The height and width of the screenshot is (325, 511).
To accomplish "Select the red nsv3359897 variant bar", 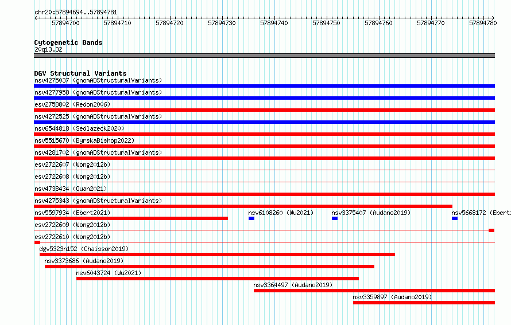I will pyautogui.click(x=424, y=303).
